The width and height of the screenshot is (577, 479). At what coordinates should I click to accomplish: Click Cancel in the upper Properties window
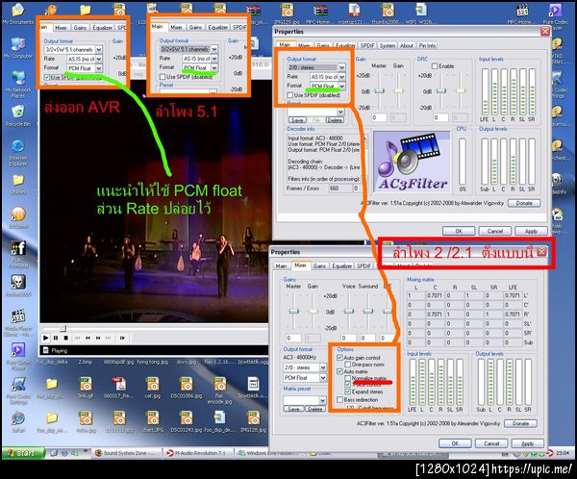[495, 231]
